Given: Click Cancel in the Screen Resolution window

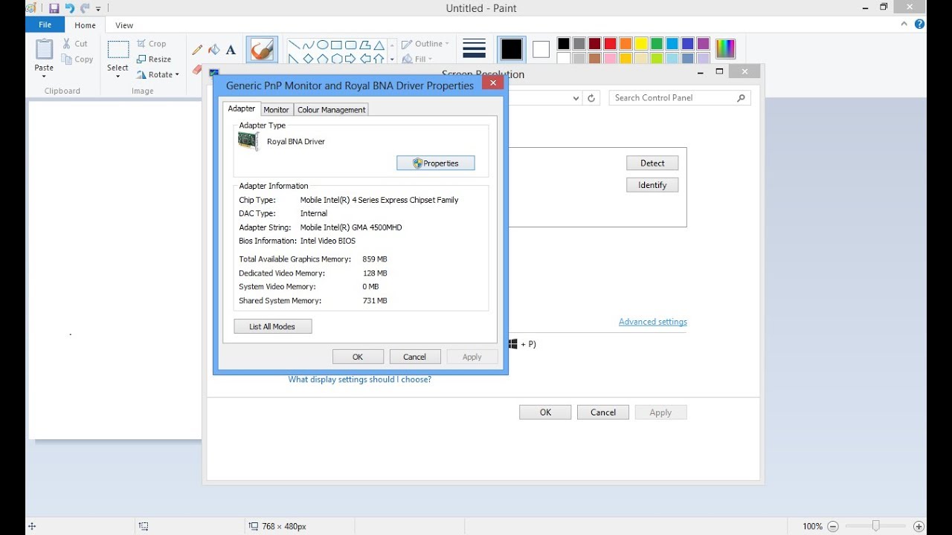Looking at the screenshot, I should (603, 412).
